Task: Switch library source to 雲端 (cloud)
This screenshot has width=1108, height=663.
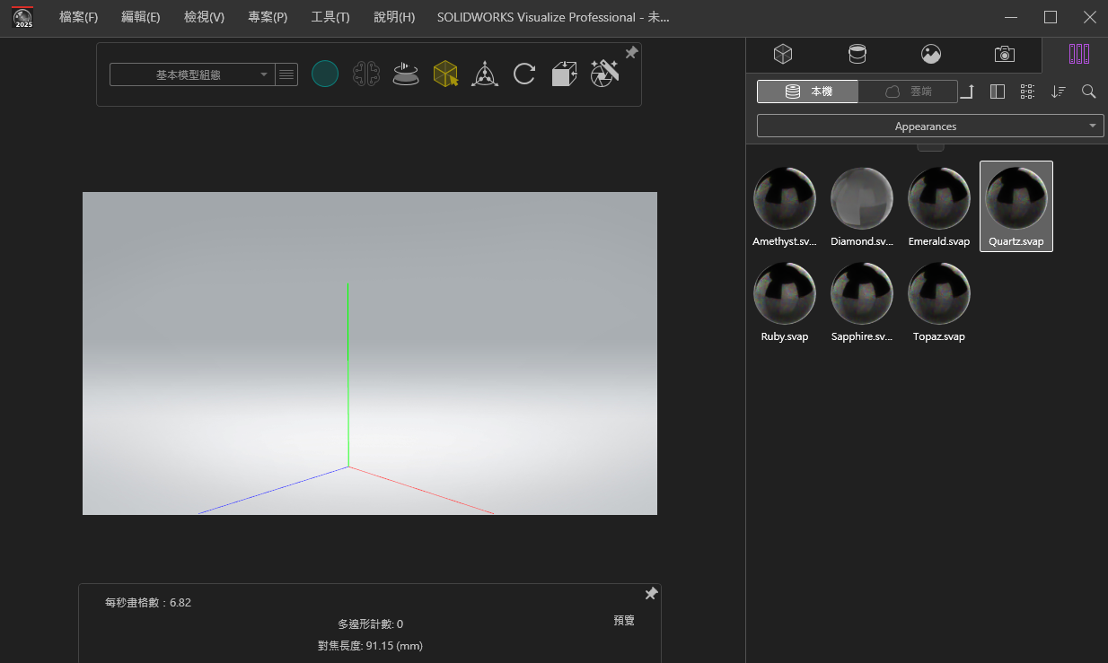Action: pyautogui.click(x=908, y=92)
